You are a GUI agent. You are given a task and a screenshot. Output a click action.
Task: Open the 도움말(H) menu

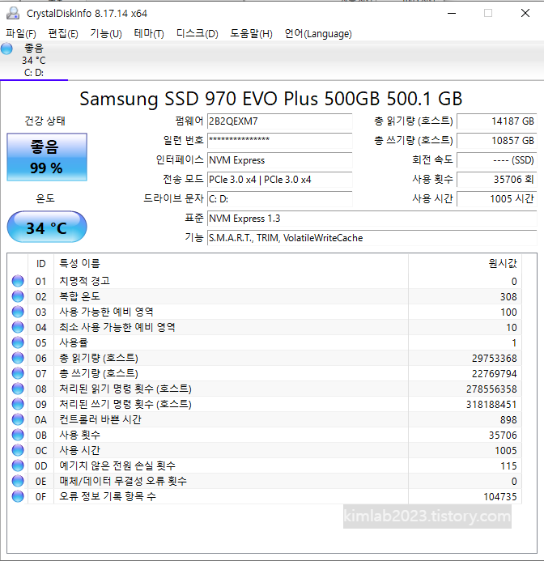click(251, 34)
